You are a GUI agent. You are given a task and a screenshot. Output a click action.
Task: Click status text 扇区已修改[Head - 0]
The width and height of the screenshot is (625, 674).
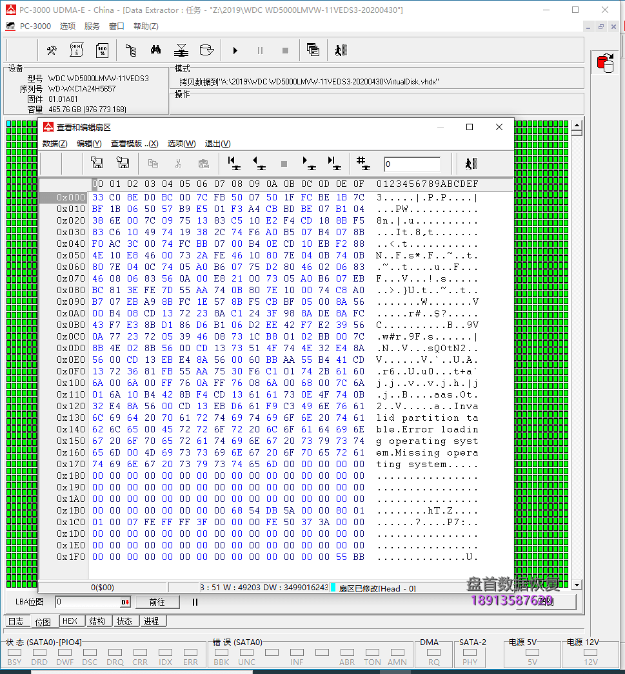click(x=377, y=588)
